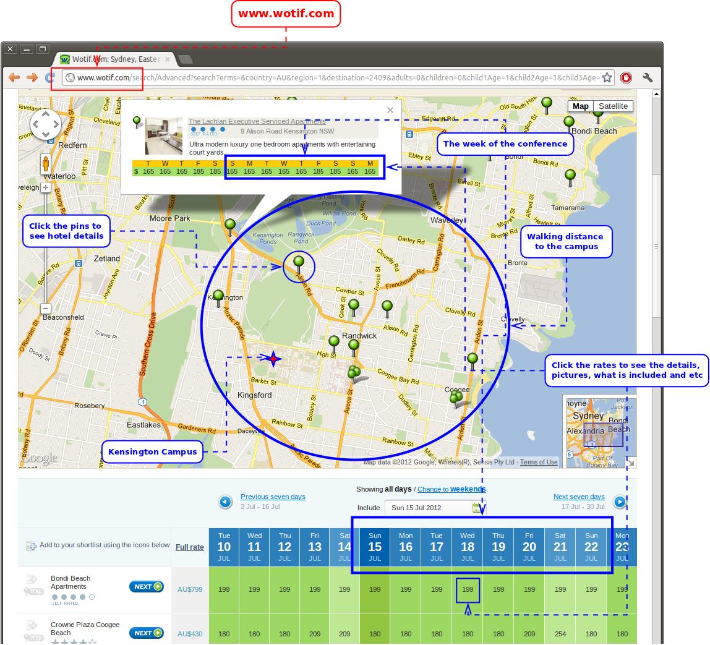Select the Map view button
Viewport: 710px width, 645px height.
(581, 106)
